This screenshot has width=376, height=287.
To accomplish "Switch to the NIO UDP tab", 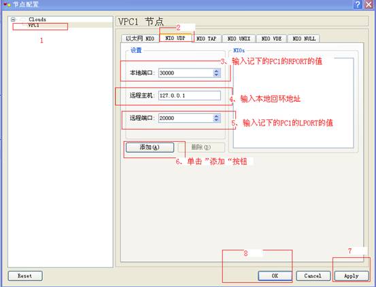I will point(175,38).
